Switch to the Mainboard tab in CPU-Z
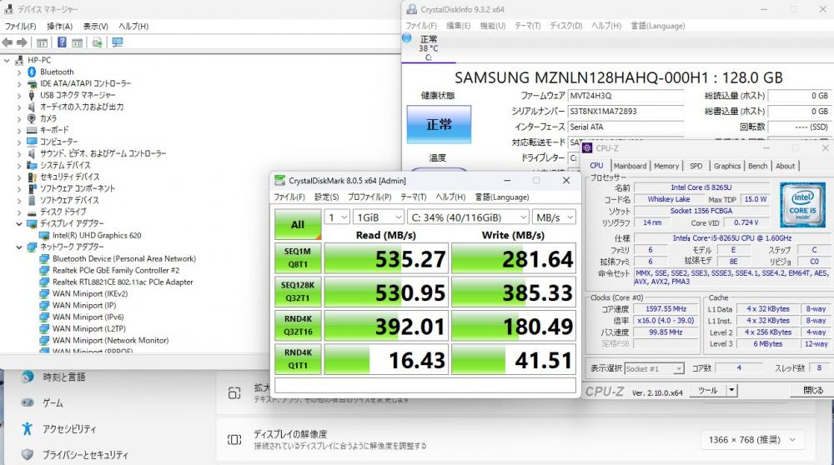The height and width of the screenshot is (465, 834). 630,166
